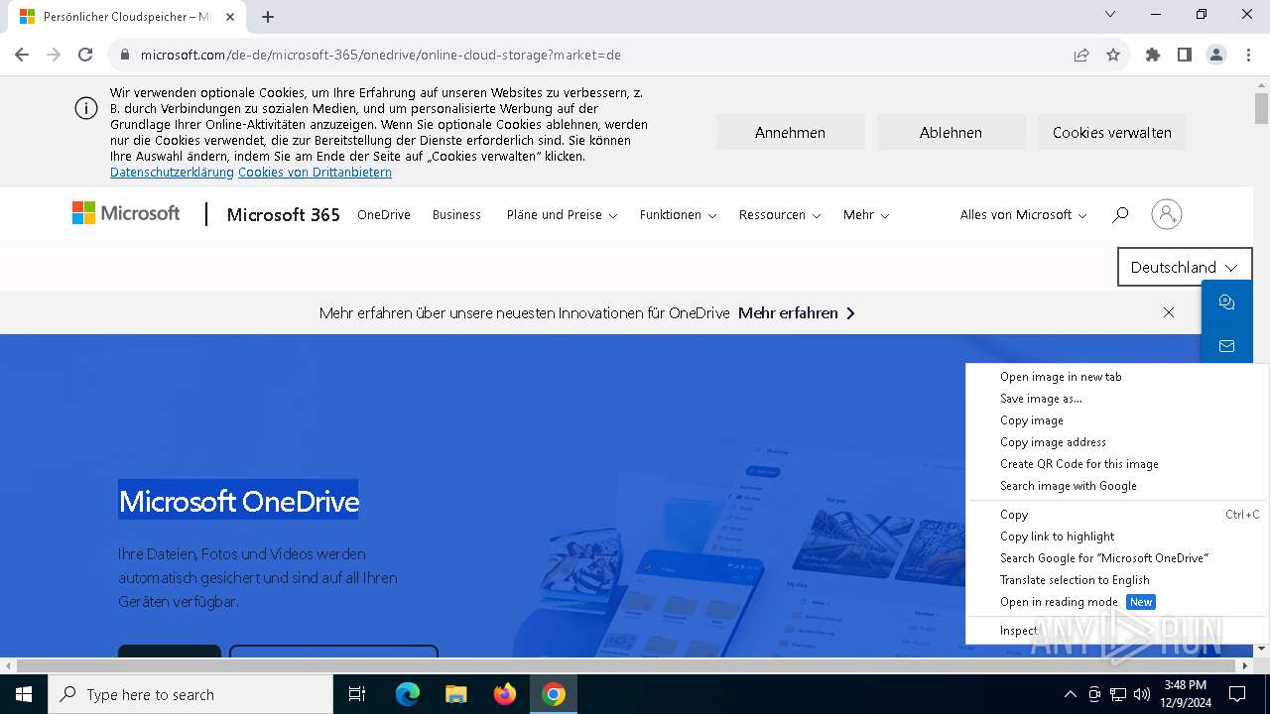Click the address bar URL
The image size is (1270, 714).
click(x=381, y=55)
